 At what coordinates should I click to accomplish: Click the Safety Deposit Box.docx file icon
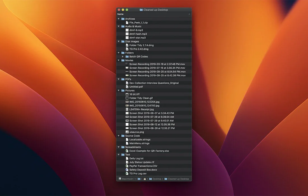point(127,170)
